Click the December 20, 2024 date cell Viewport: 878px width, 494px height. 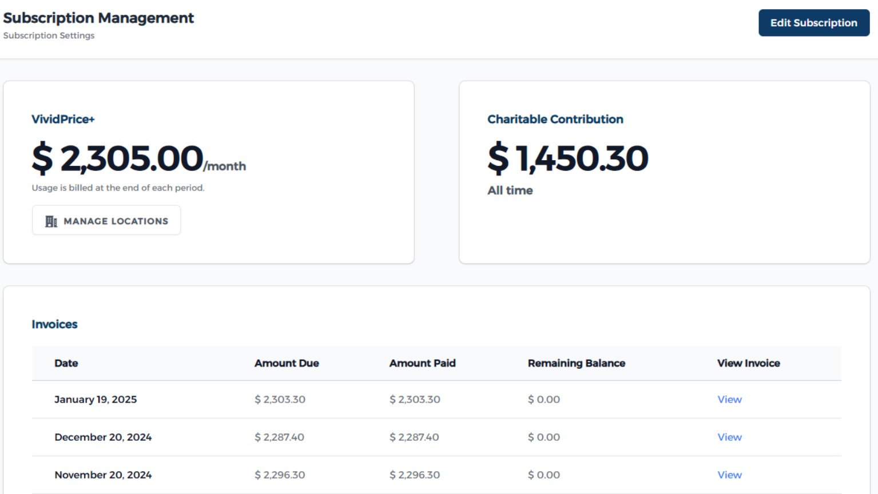click(103, 437)
